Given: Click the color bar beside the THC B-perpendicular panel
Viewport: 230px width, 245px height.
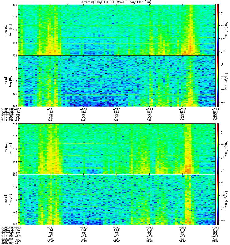Looking at the screenshot, I should 218,149.
